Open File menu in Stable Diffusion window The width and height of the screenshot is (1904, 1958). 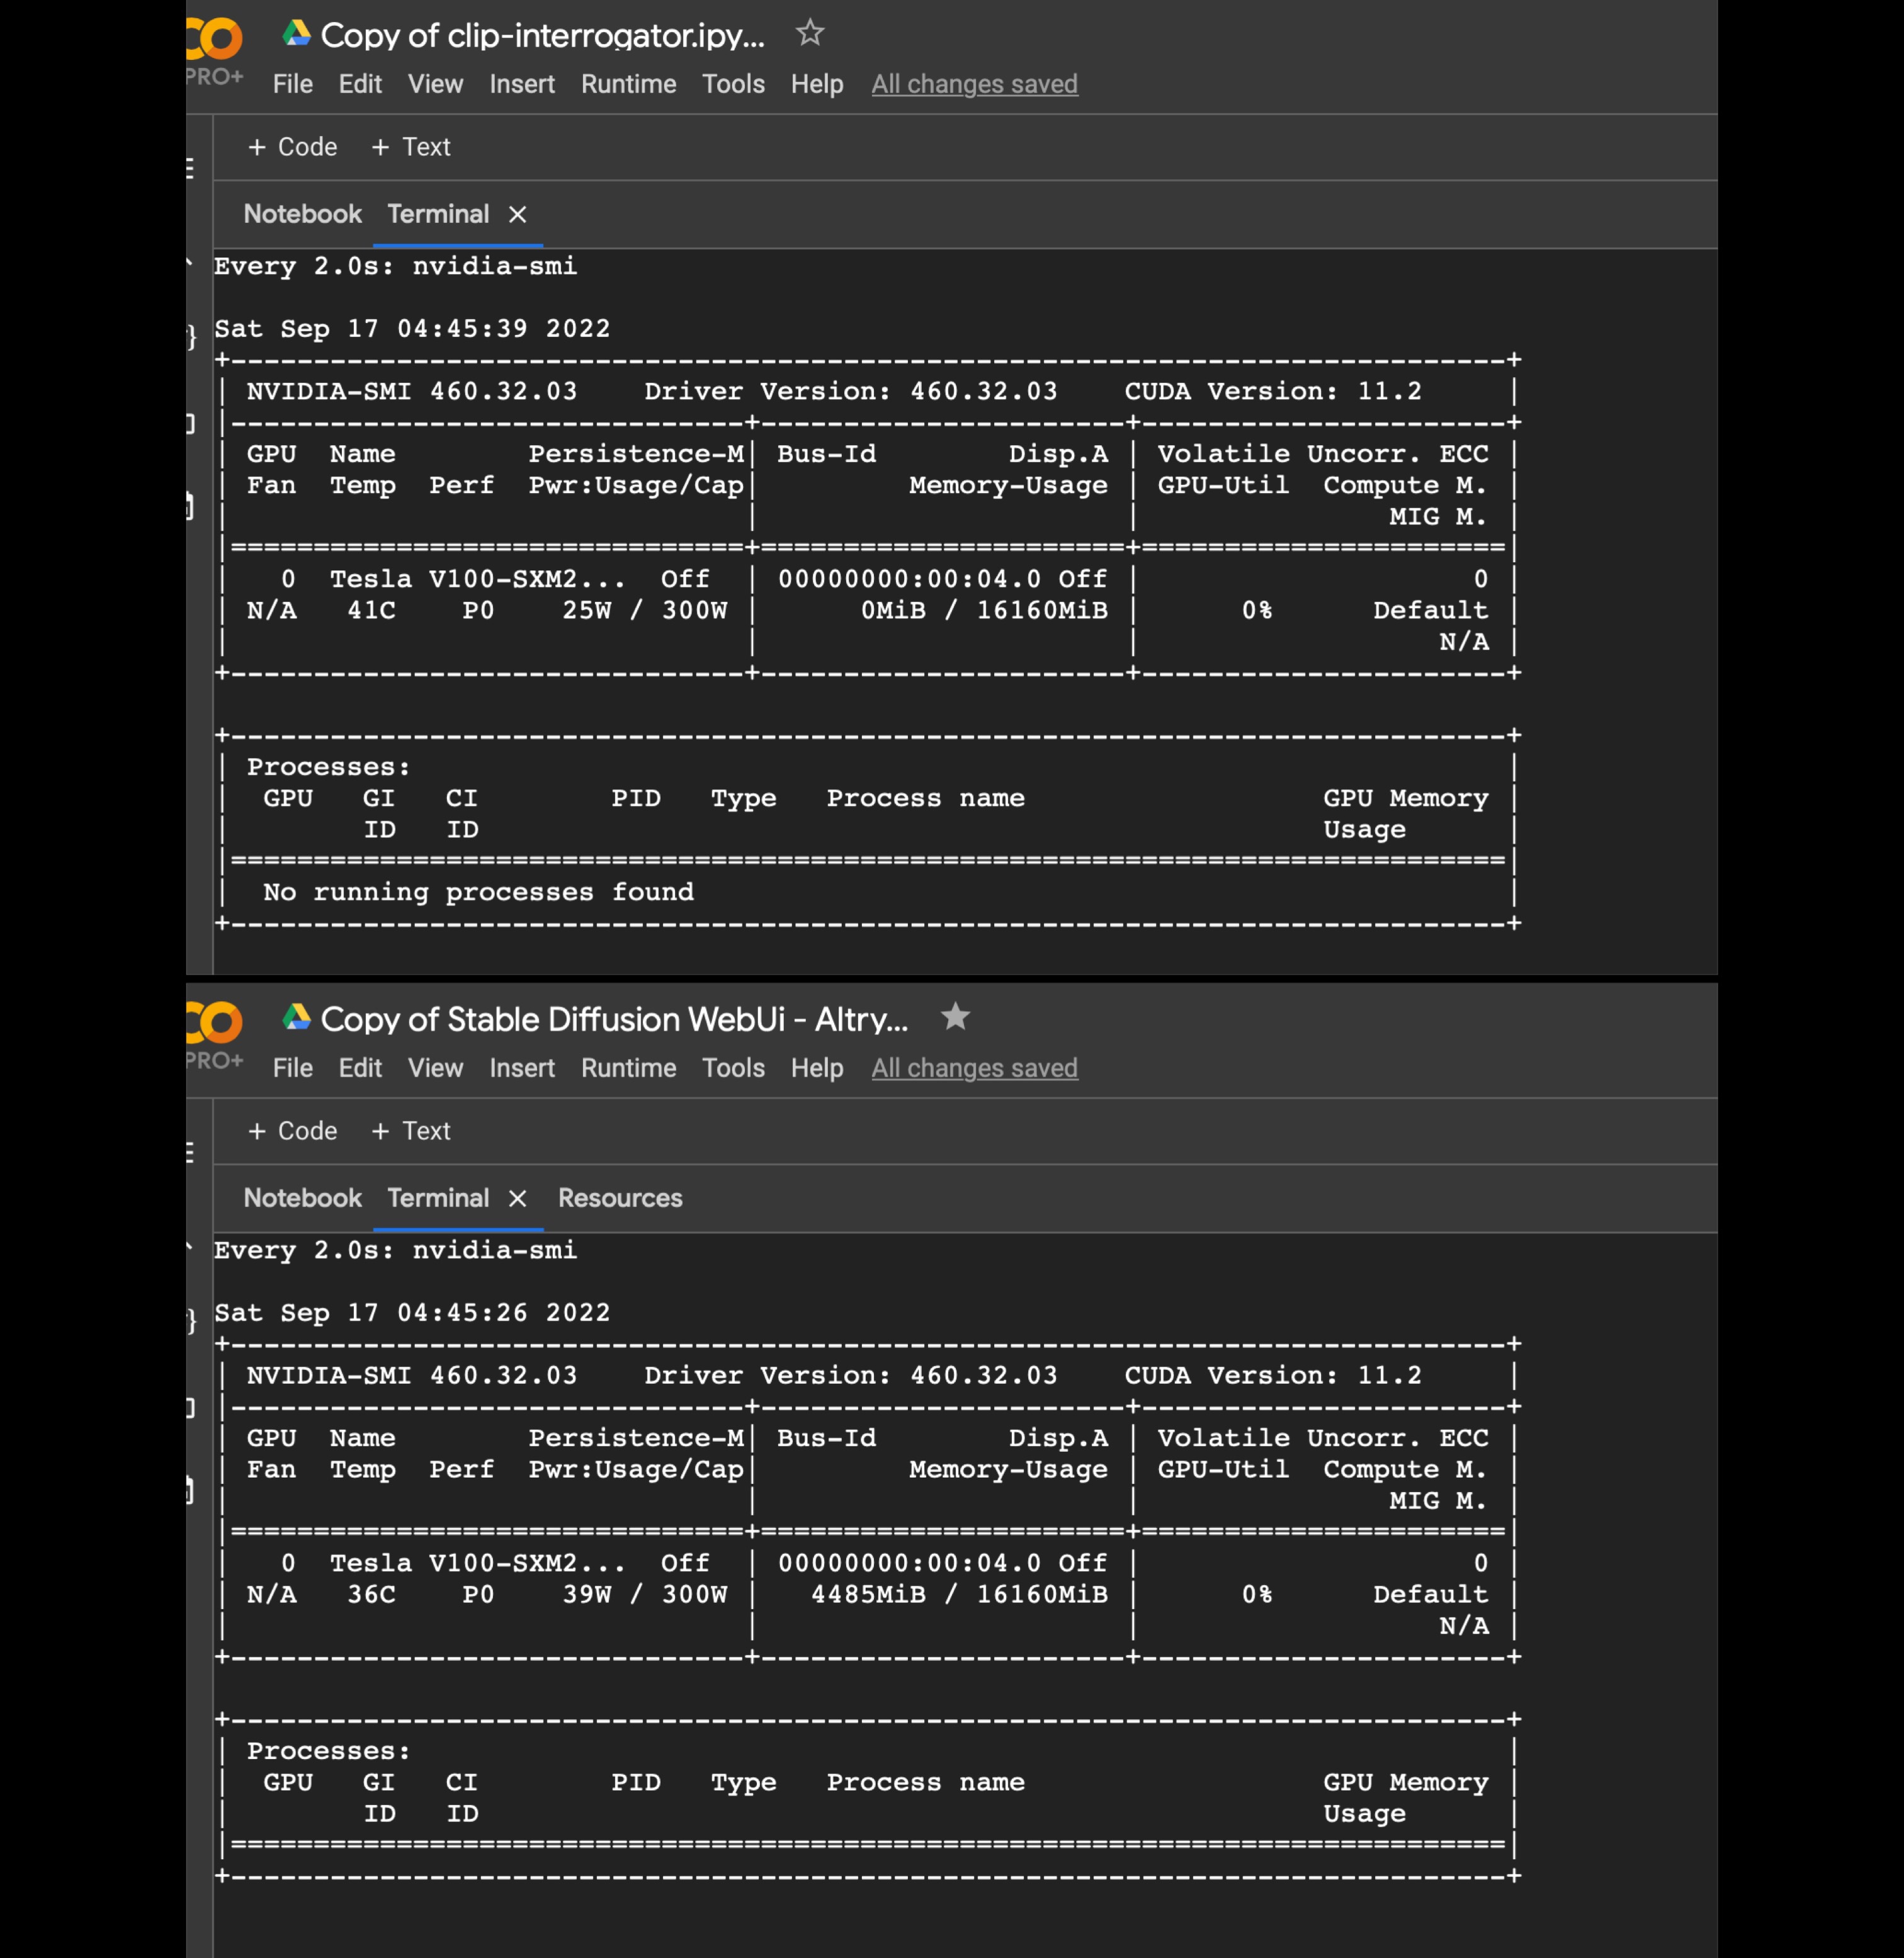click(x=292, y=1068)
